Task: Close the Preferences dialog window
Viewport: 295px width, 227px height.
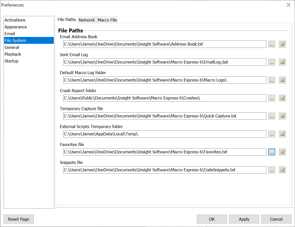Action: (x=288, y=5)
